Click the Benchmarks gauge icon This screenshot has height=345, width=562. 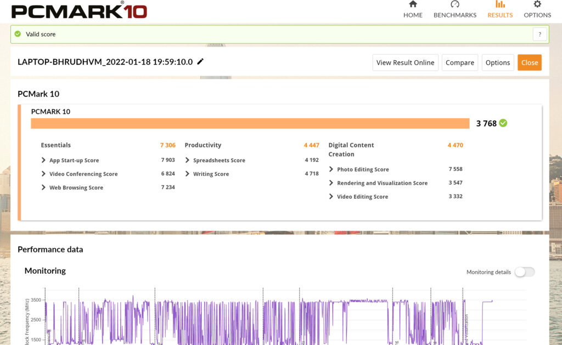click(x=455, y=4)
